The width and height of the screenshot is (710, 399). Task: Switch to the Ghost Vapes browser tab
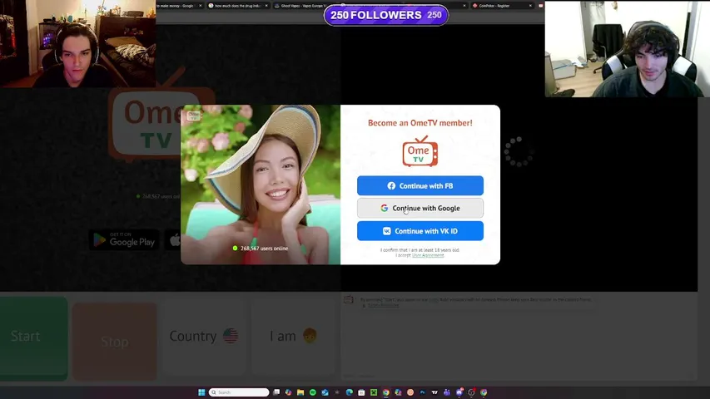click(300, 6)
